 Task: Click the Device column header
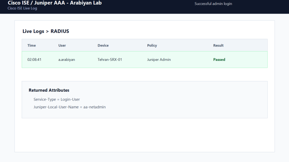coord(103,46)
